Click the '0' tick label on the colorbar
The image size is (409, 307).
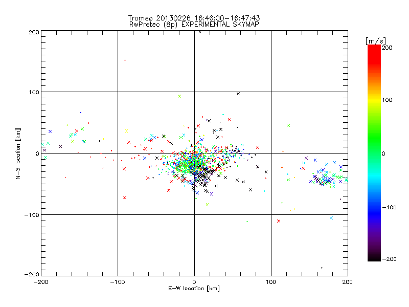383,154
